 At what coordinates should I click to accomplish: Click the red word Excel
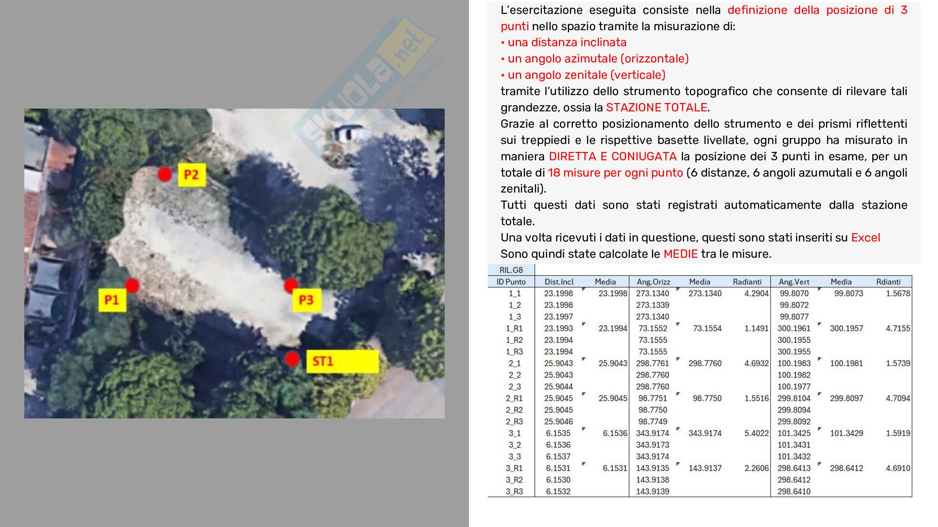tap(865, 238)
